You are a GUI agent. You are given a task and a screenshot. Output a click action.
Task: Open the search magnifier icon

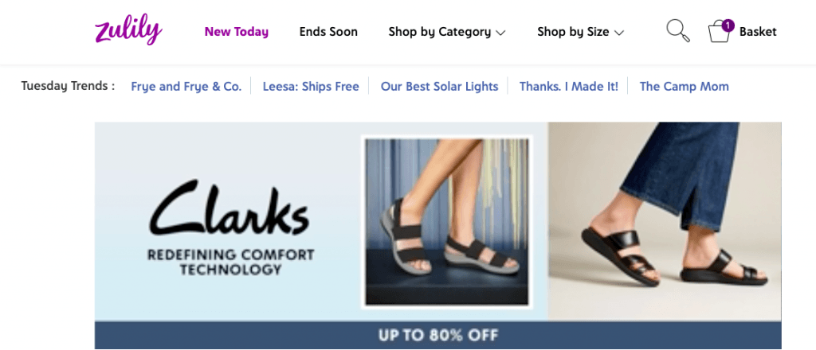(x=678, y=31)
